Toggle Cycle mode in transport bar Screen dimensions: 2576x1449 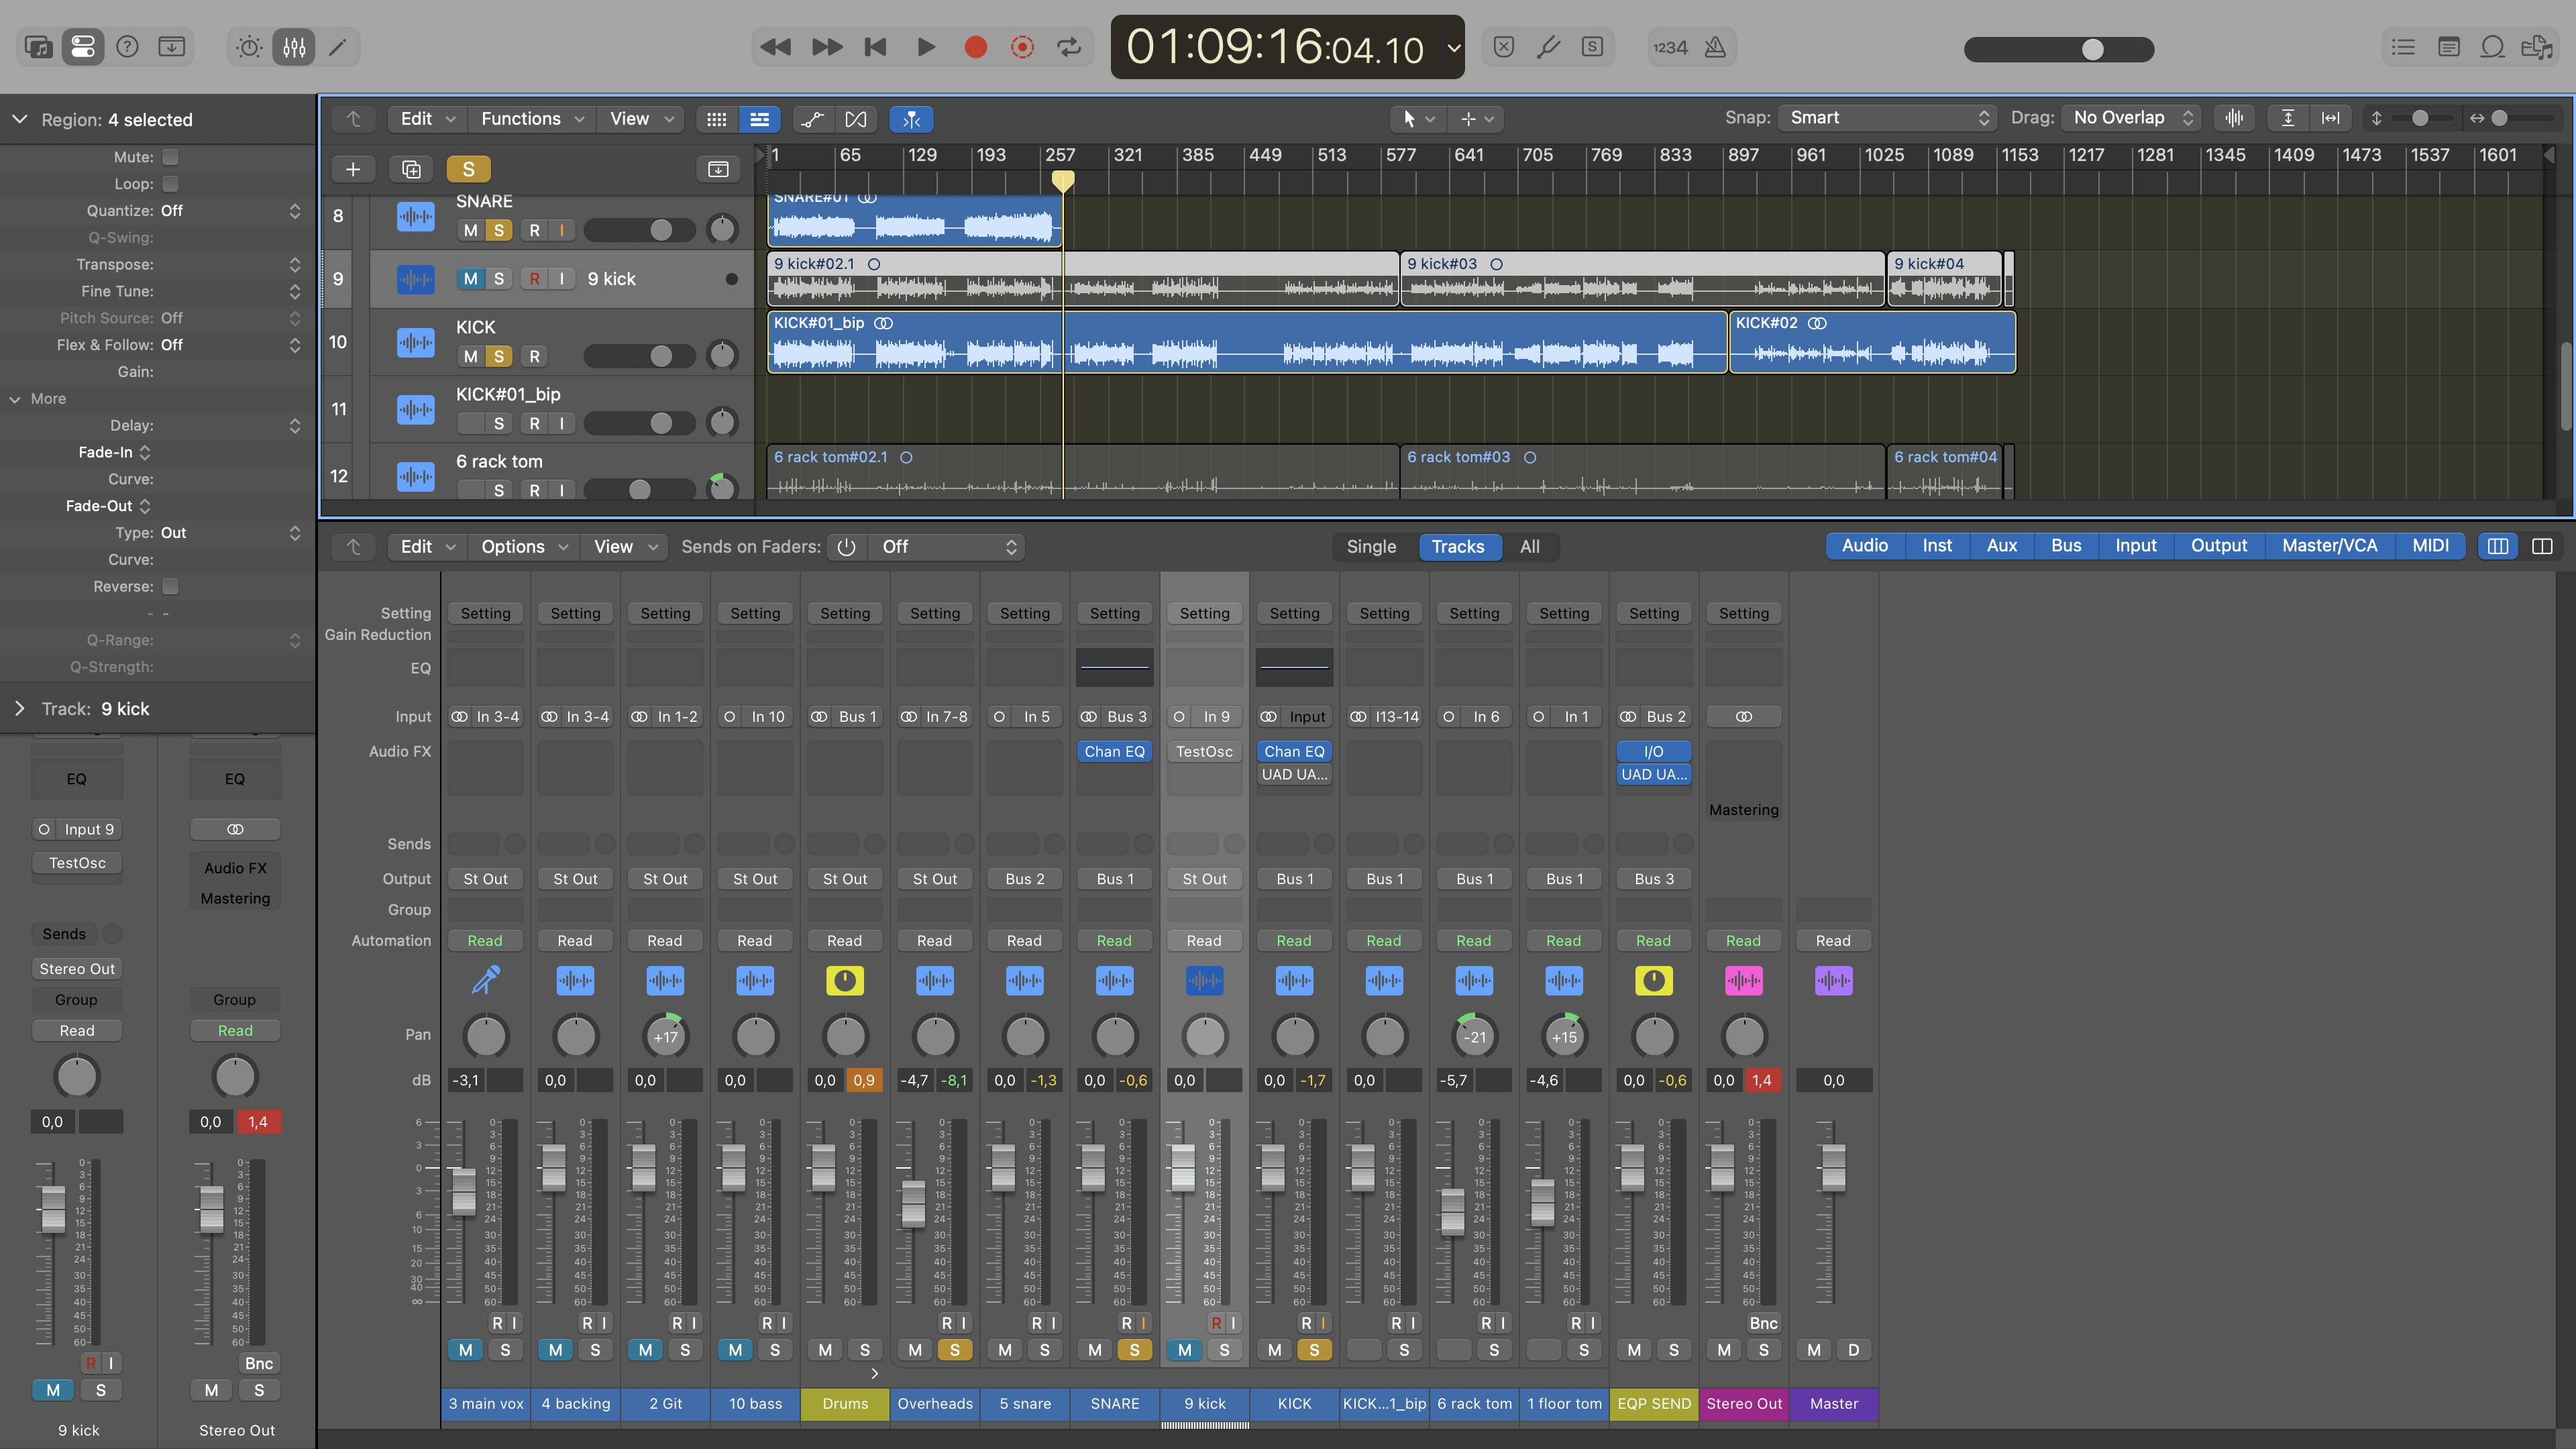click(1069, 47)
